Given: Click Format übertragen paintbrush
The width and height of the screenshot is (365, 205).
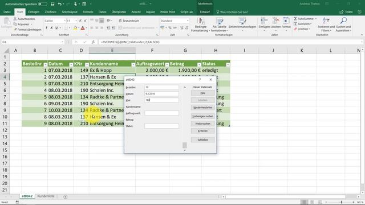Looking at the screenshot, I should 27,30.
